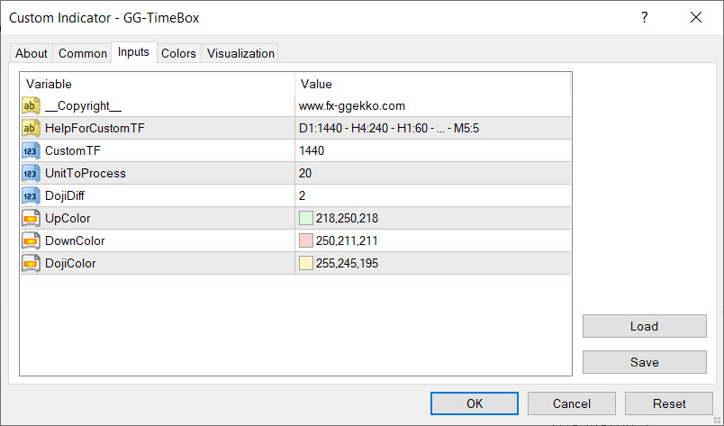Click the 255,245,195 color value text
724x426 pixels.
point(347,263)
